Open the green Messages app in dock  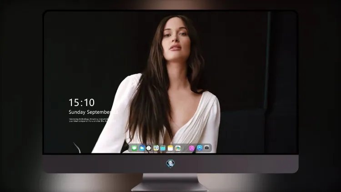[134, 148]
